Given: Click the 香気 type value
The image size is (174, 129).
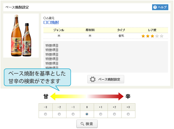Looking at the screenshot, I should 121,36.
